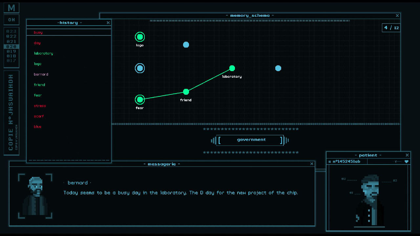The height and width of the screenshot is (236, 420).
Task: Select entry 020 in the numbered side list
Action: pos(11,47)
